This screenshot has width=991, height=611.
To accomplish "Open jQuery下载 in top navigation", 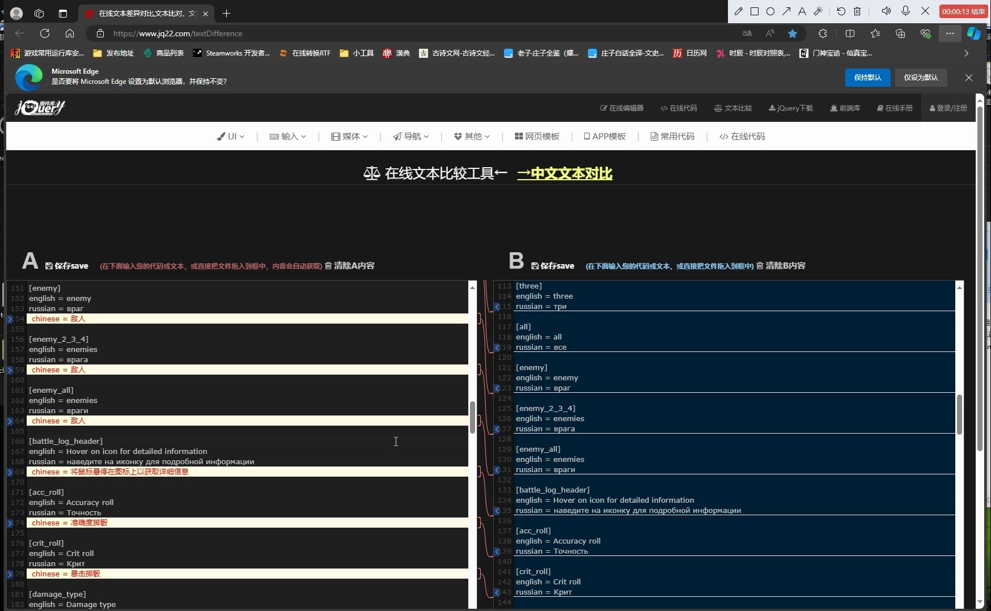I will (791, 108).
